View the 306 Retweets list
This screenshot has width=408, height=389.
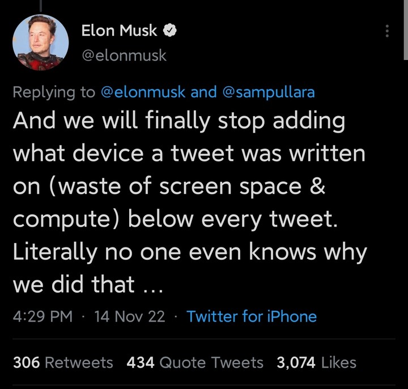[x=63, y=362]
